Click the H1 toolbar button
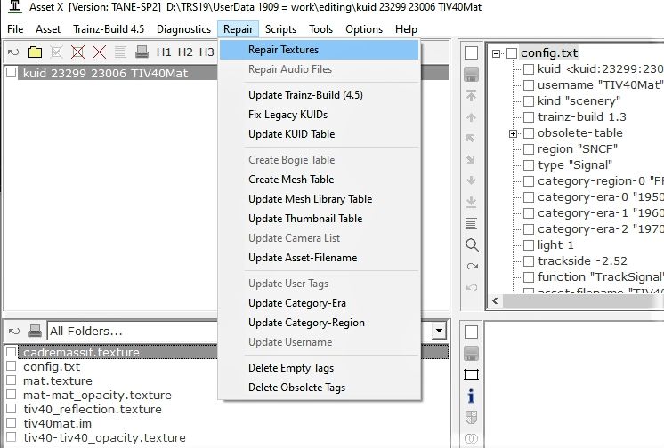 click(164, 52)
